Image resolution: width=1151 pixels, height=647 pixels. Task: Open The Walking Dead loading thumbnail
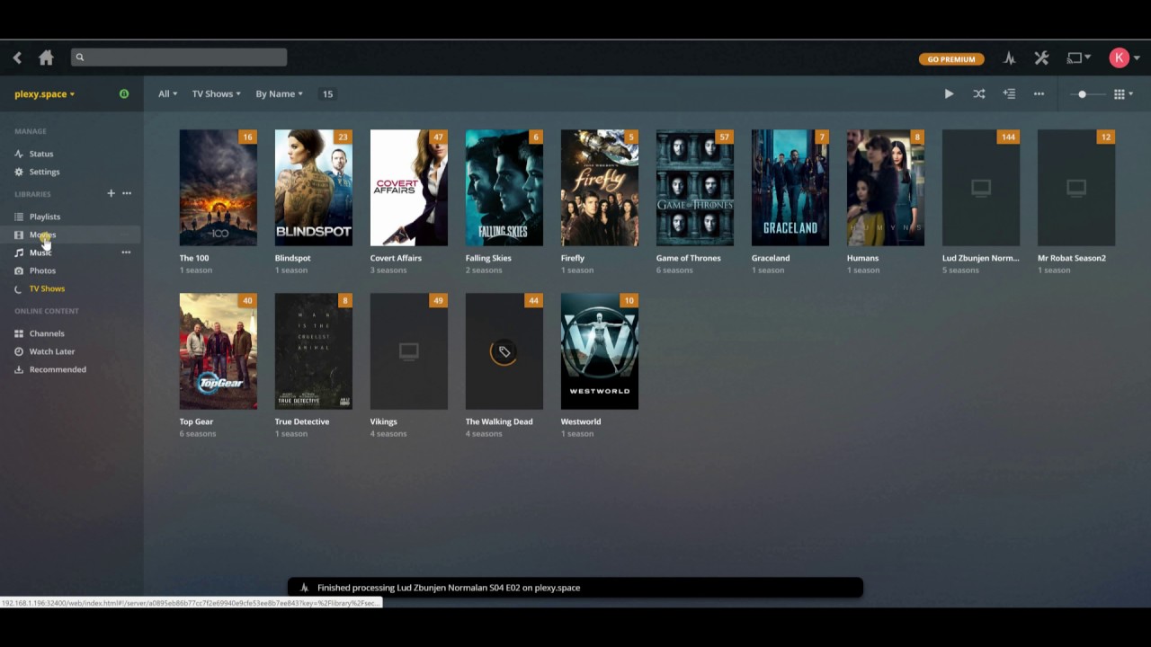504,351
